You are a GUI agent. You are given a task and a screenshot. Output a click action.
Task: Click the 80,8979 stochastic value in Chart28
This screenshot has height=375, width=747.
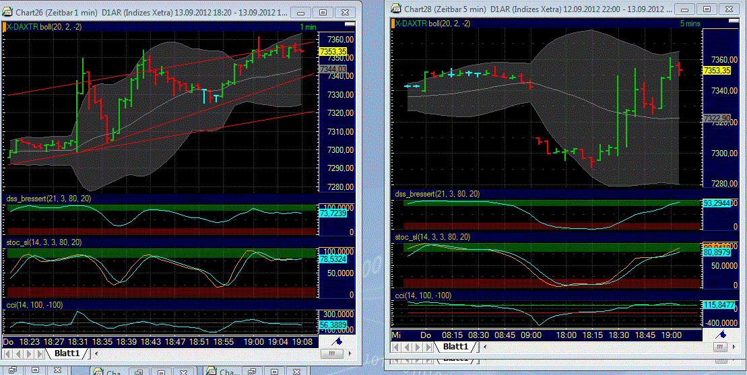point(717,252)
